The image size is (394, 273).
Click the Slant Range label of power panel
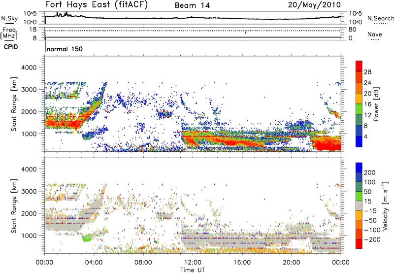[14, 104]
